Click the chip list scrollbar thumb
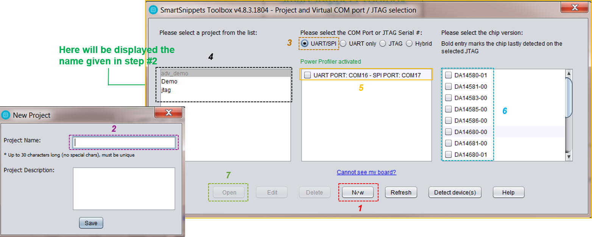592x237 pixels. pyautogui.click(x=569, y=98)
